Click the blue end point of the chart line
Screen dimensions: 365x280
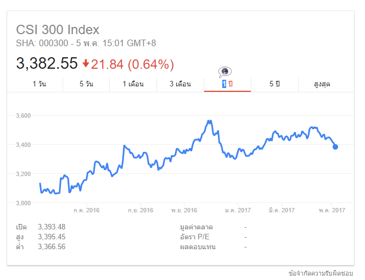[335, 147]
